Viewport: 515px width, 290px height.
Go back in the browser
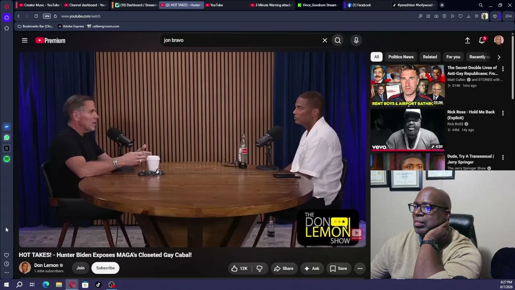point(19,16)
